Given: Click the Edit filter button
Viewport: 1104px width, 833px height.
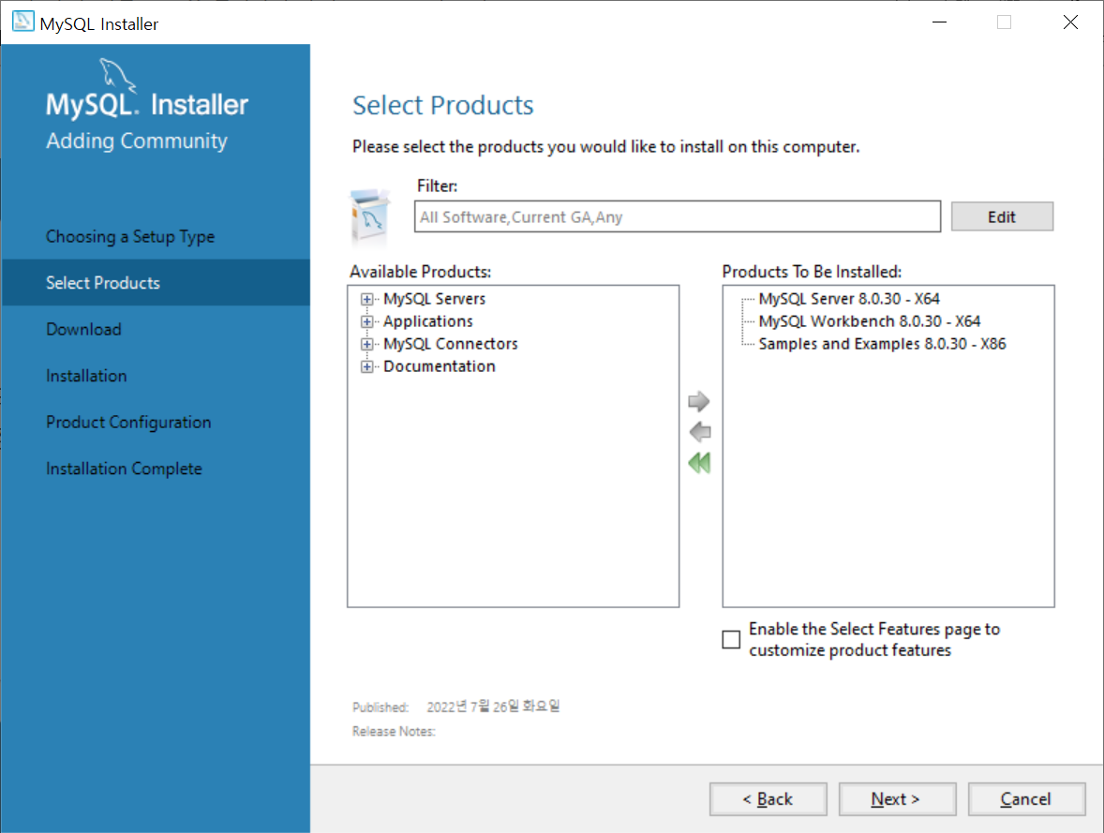Looking at the screenshot, I should click(x=1002, y=216).
